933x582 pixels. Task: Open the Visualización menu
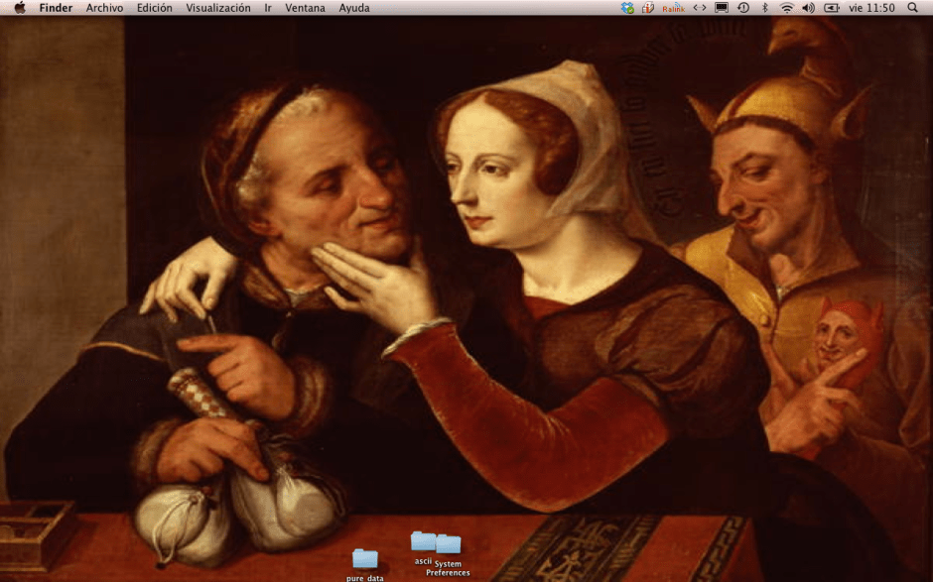(219, 8)
